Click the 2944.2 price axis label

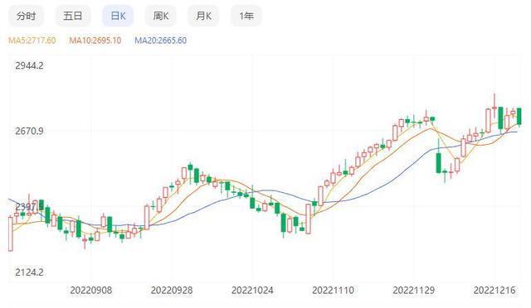pyautogui.click(x=29, y=65)
